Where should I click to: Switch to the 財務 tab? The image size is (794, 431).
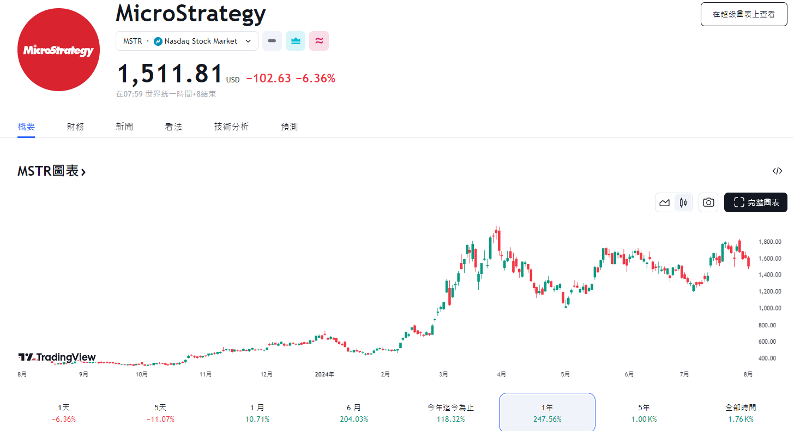[x=75, y=126]
